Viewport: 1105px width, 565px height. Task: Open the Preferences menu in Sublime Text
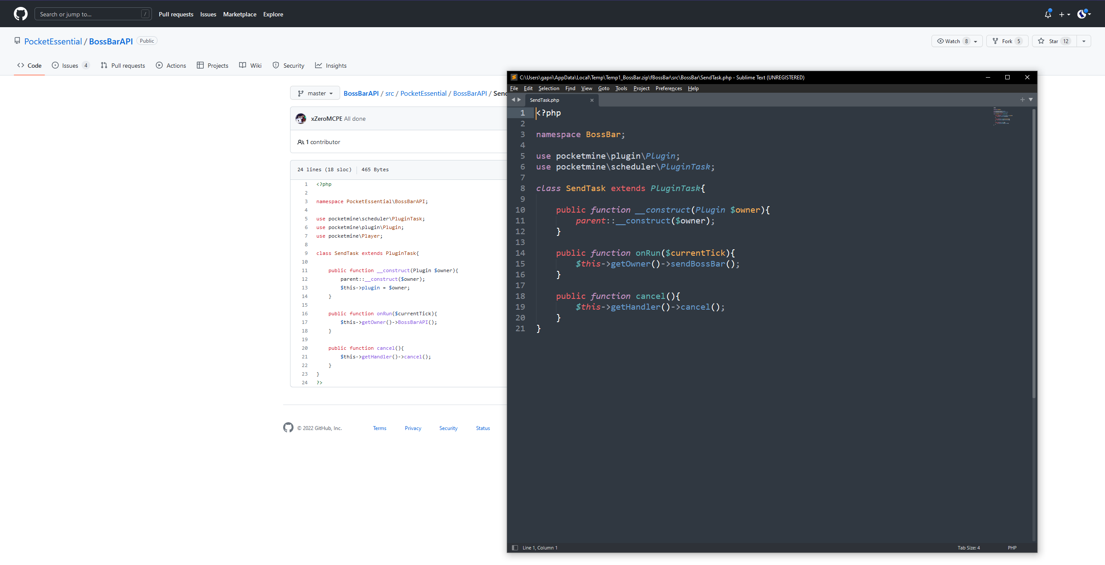(668, 88)
